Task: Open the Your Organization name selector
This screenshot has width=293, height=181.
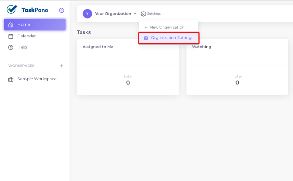Action: 113,14
